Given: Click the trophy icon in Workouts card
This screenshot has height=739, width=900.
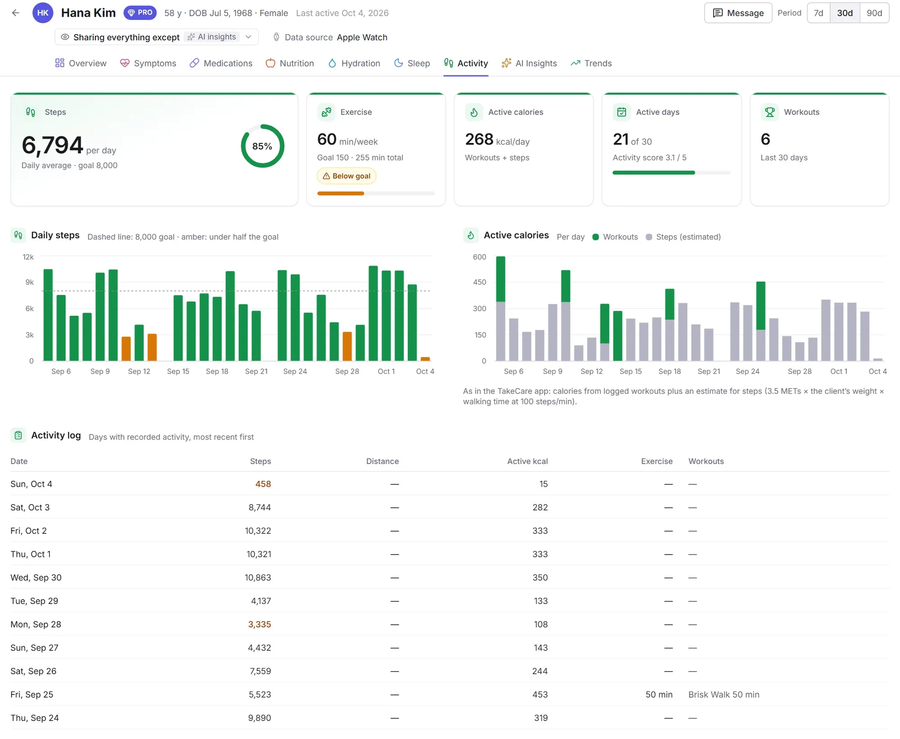Looking at the screenshot, I should tap(769, 112).
